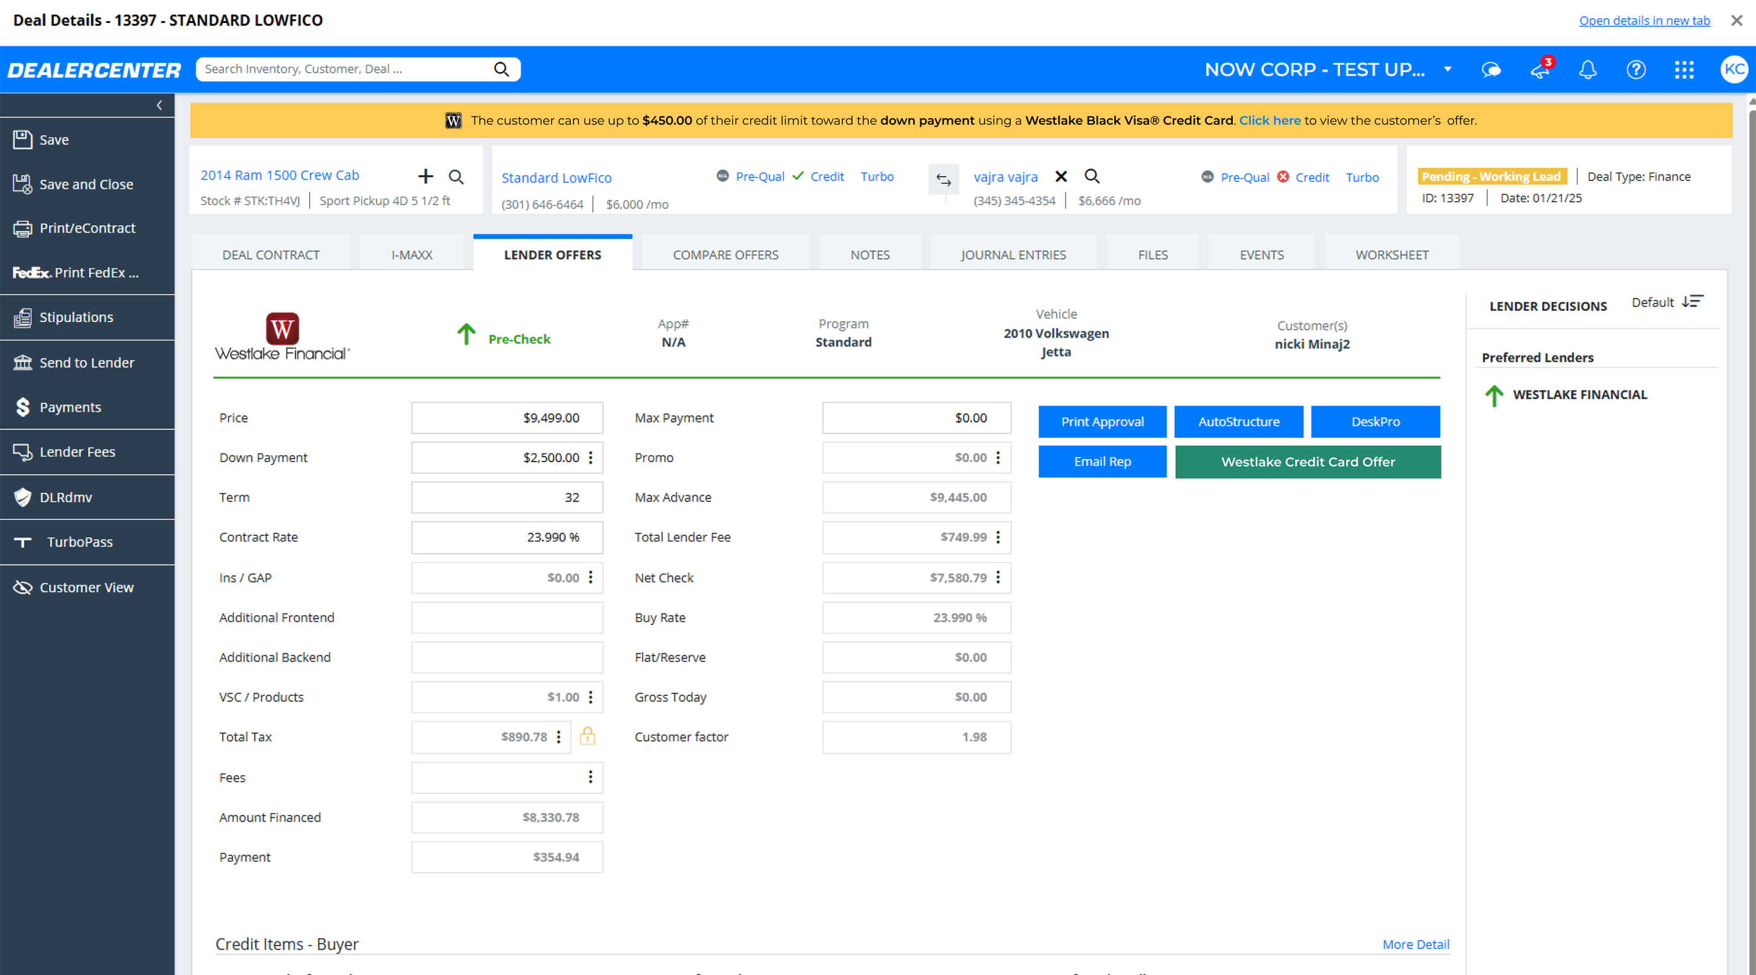Open Fees options menu dots

[x=590, y=777]
